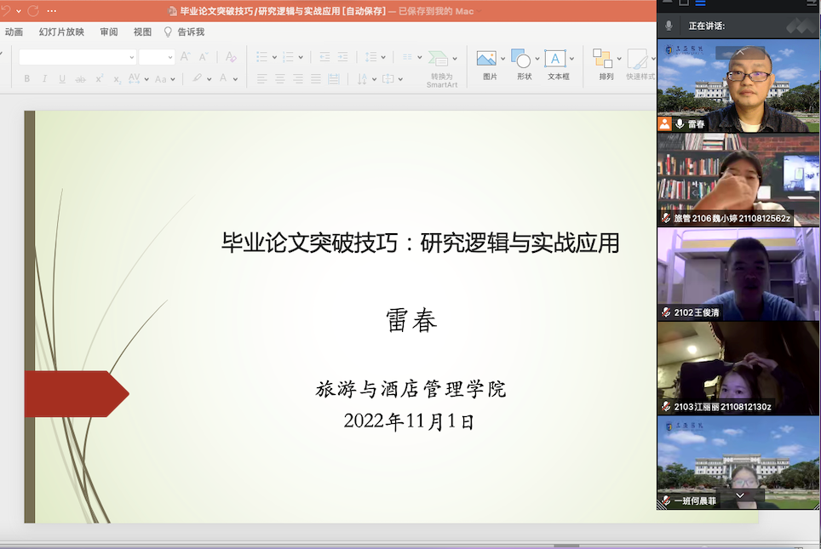Screen dimensions: 821x549
Task: Click the redo arrow in title bar
Action: tap(33, 11)
